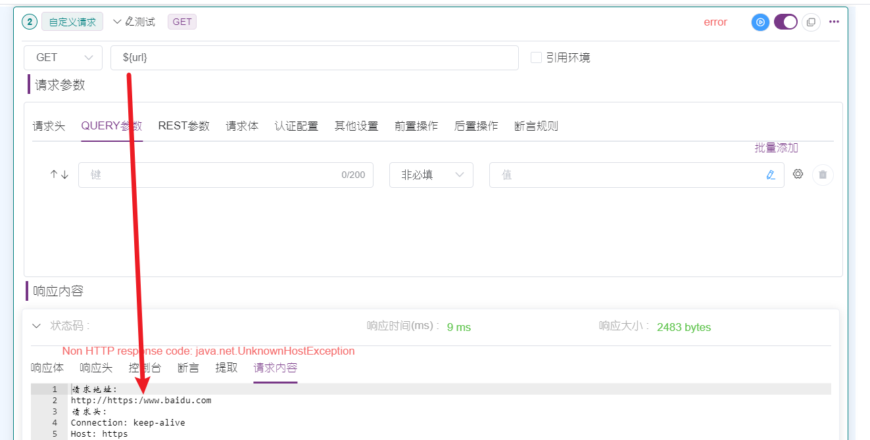The width and height of the screenshot is (870, 440).
Task: Open the 响应体 response tab
Action: point(47,368)
